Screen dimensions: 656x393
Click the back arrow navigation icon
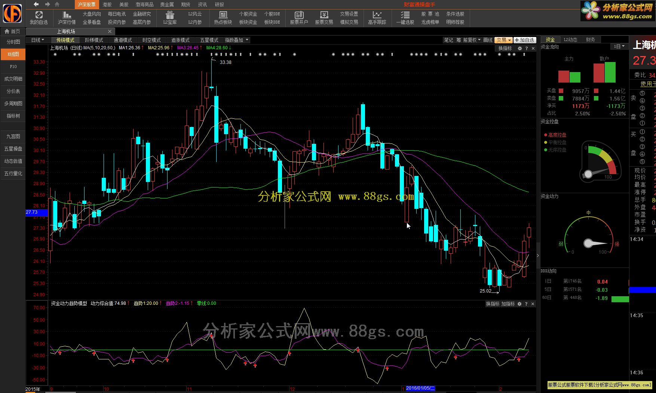click(x=36, y=4)
